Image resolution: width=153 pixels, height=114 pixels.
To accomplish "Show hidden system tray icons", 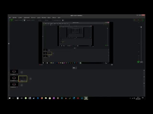I will pyautogui.click(x=130, y=98).
